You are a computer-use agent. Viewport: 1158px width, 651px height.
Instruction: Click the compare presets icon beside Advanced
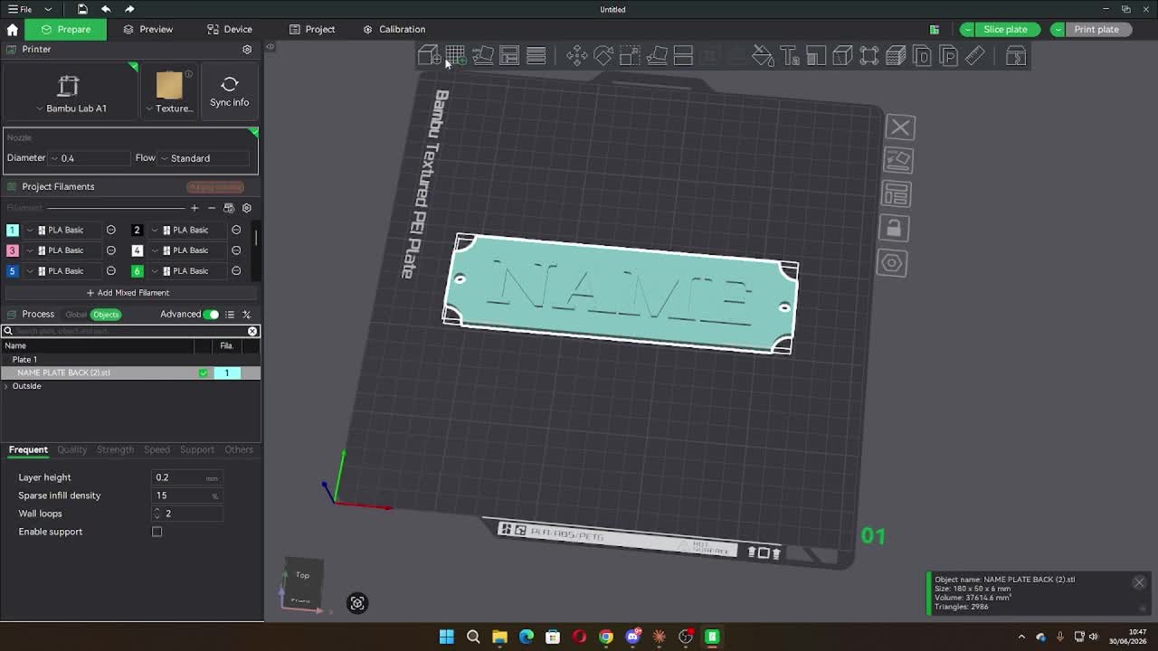coord(246,315)
